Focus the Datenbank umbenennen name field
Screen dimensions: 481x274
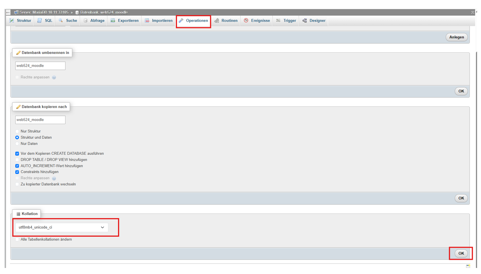[x=40, y=66]
